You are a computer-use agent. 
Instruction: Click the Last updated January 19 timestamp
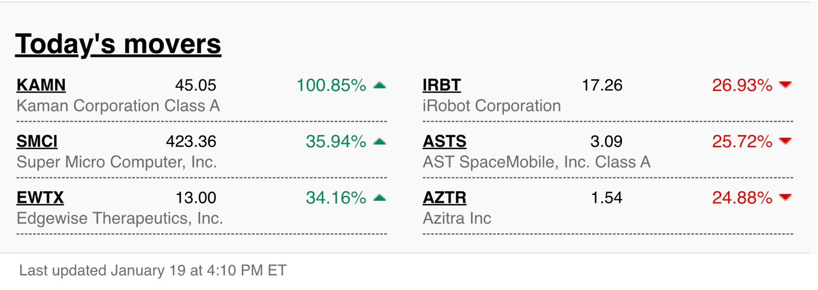tap(153, 270)
